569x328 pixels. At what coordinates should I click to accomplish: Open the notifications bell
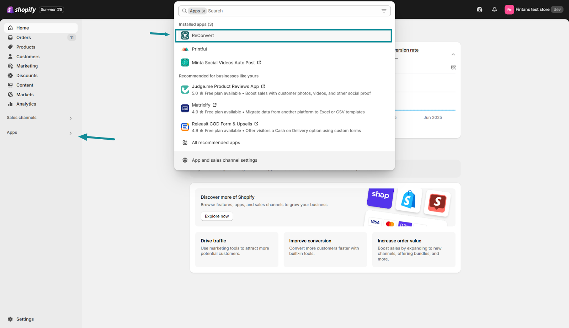click(x=494, y=10)
